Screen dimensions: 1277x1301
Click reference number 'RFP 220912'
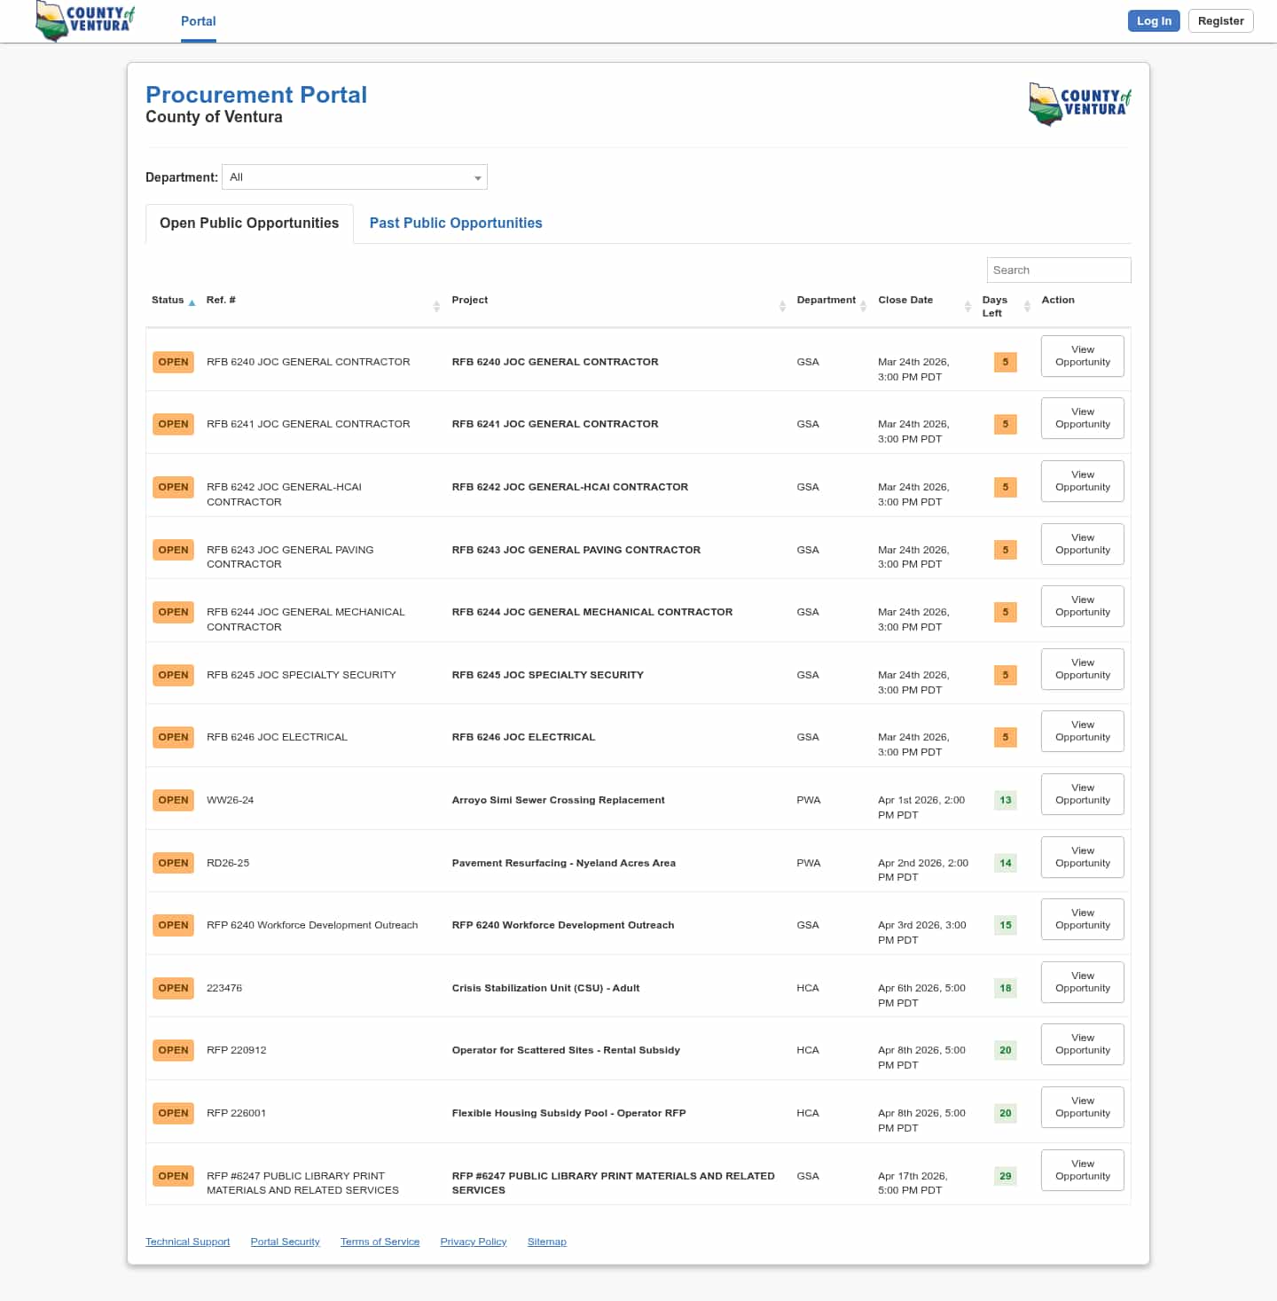237,1050
